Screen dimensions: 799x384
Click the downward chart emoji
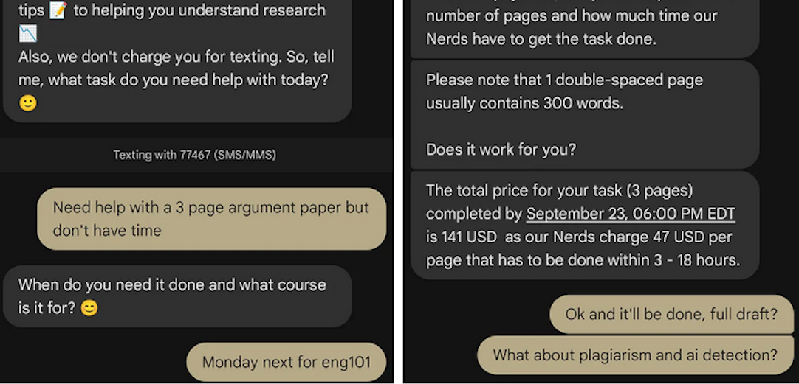pyautogui.click(x=27, y=34)
